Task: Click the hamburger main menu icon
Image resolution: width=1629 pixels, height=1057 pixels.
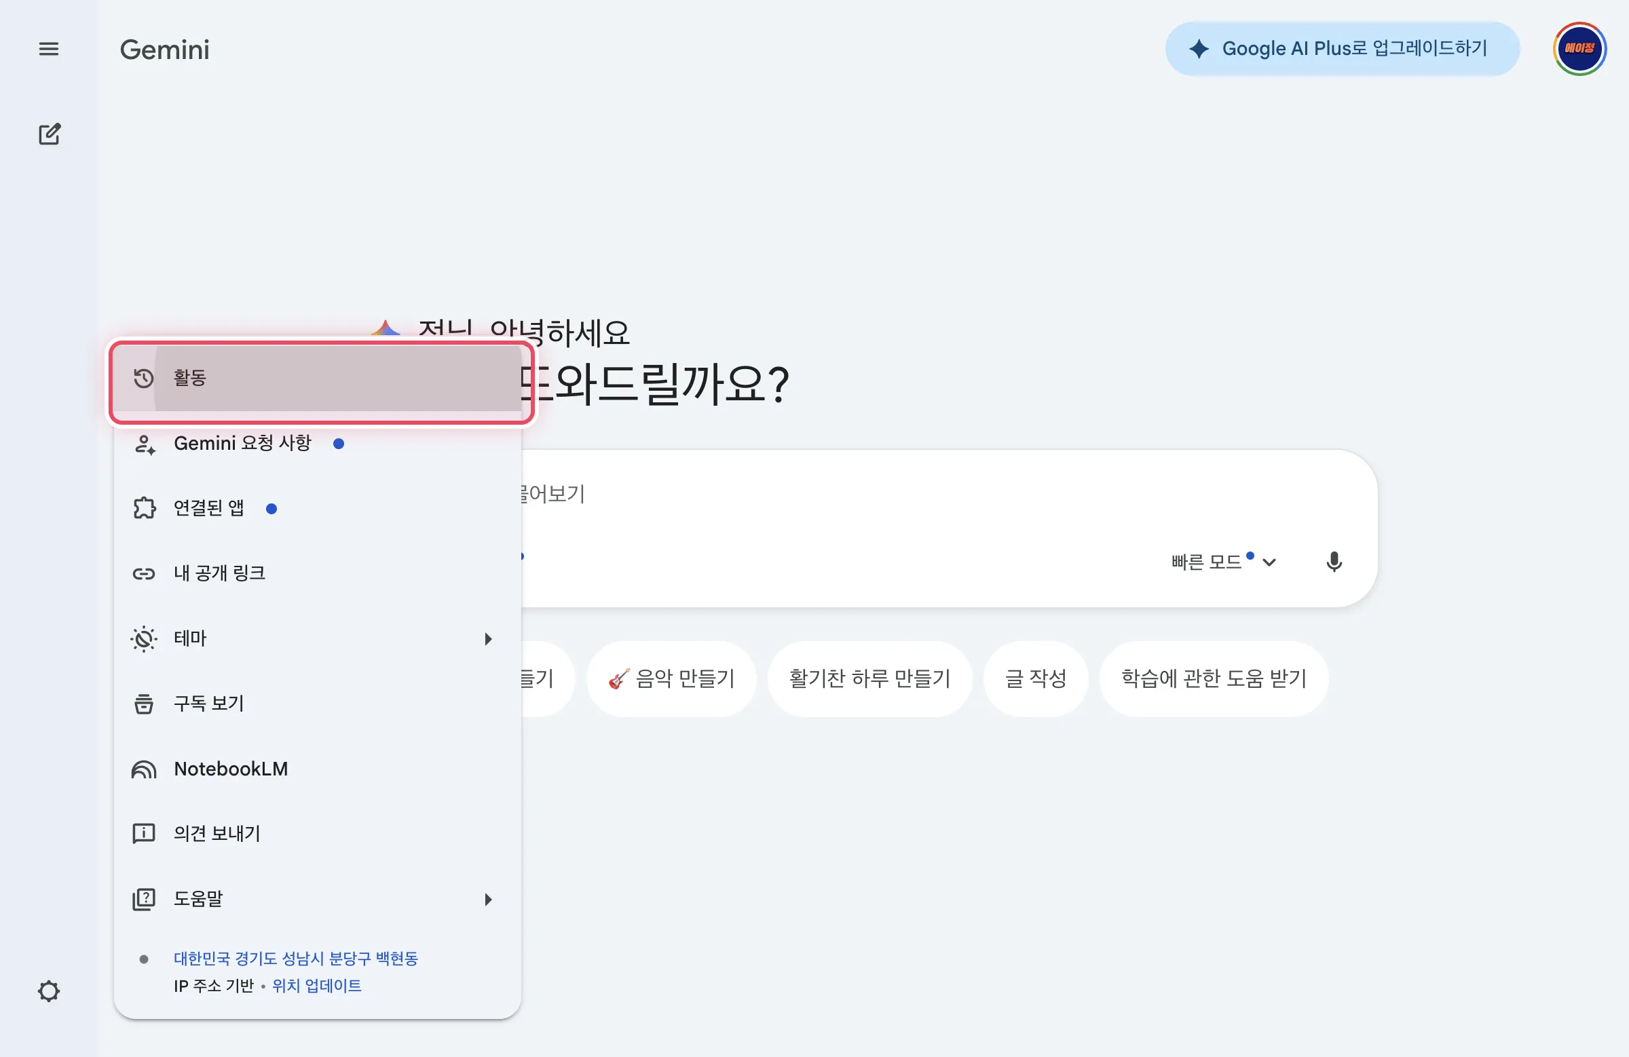Action: coord(49,50)
